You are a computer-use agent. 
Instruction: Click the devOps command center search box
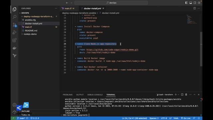click(111, 3)
